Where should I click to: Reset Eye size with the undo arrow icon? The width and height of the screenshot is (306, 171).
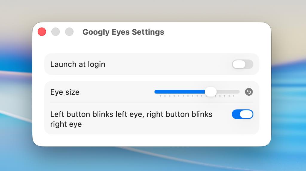tap(249, 92)
